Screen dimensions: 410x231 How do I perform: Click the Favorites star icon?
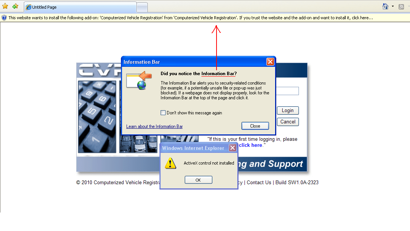point(5,6)
